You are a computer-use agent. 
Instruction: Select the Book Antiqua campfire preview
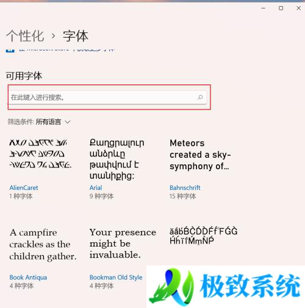(x=43, y=245)
